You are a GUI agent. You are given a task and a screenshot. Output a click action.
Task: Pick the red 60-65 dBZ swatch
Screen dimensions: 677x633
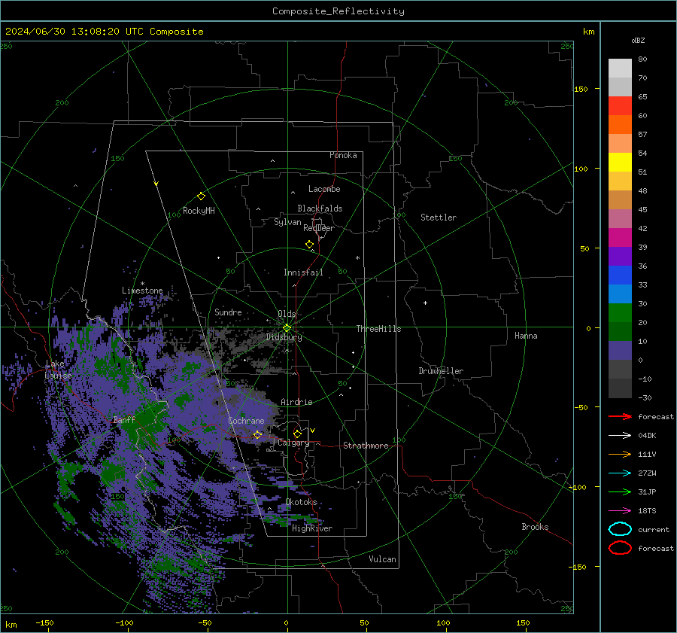click(620, 106)
